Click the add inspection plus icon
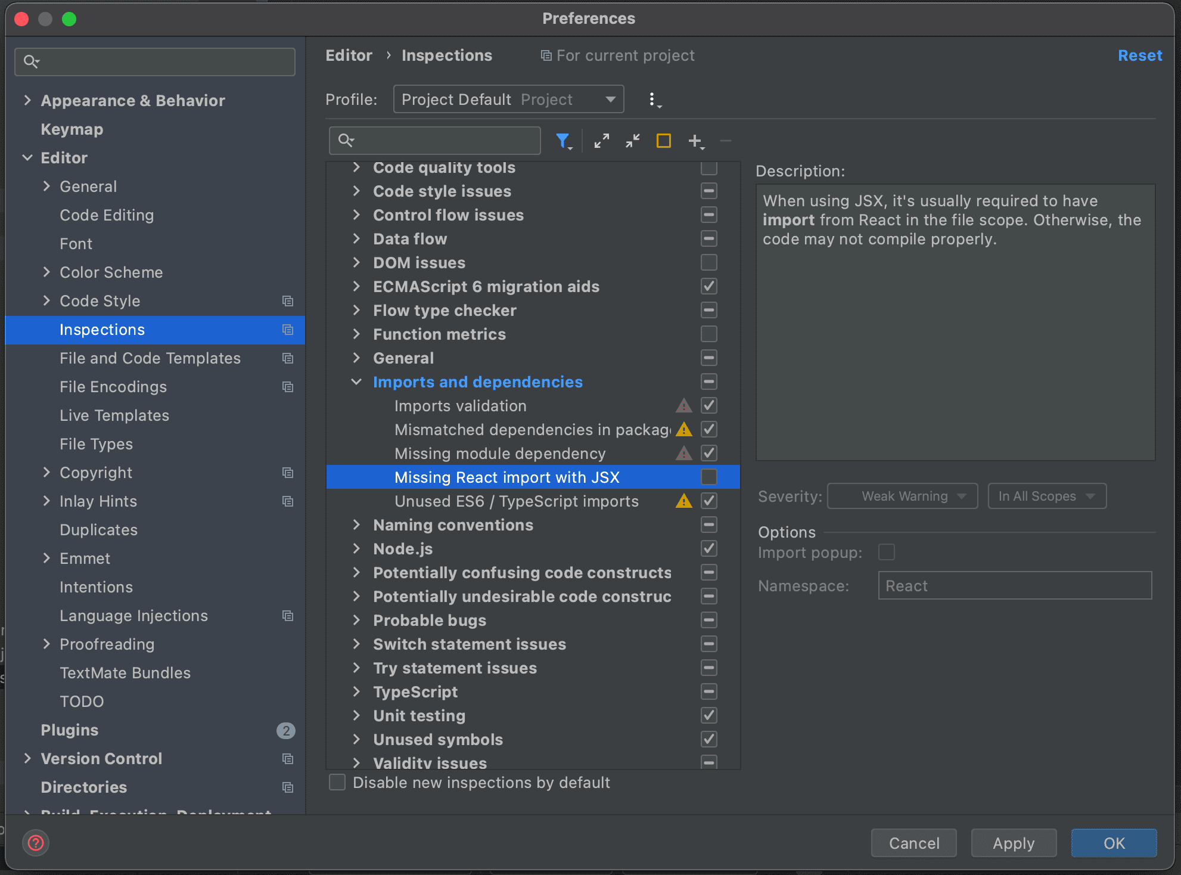This screenshot has width=1181, height=875. (695, 141)
